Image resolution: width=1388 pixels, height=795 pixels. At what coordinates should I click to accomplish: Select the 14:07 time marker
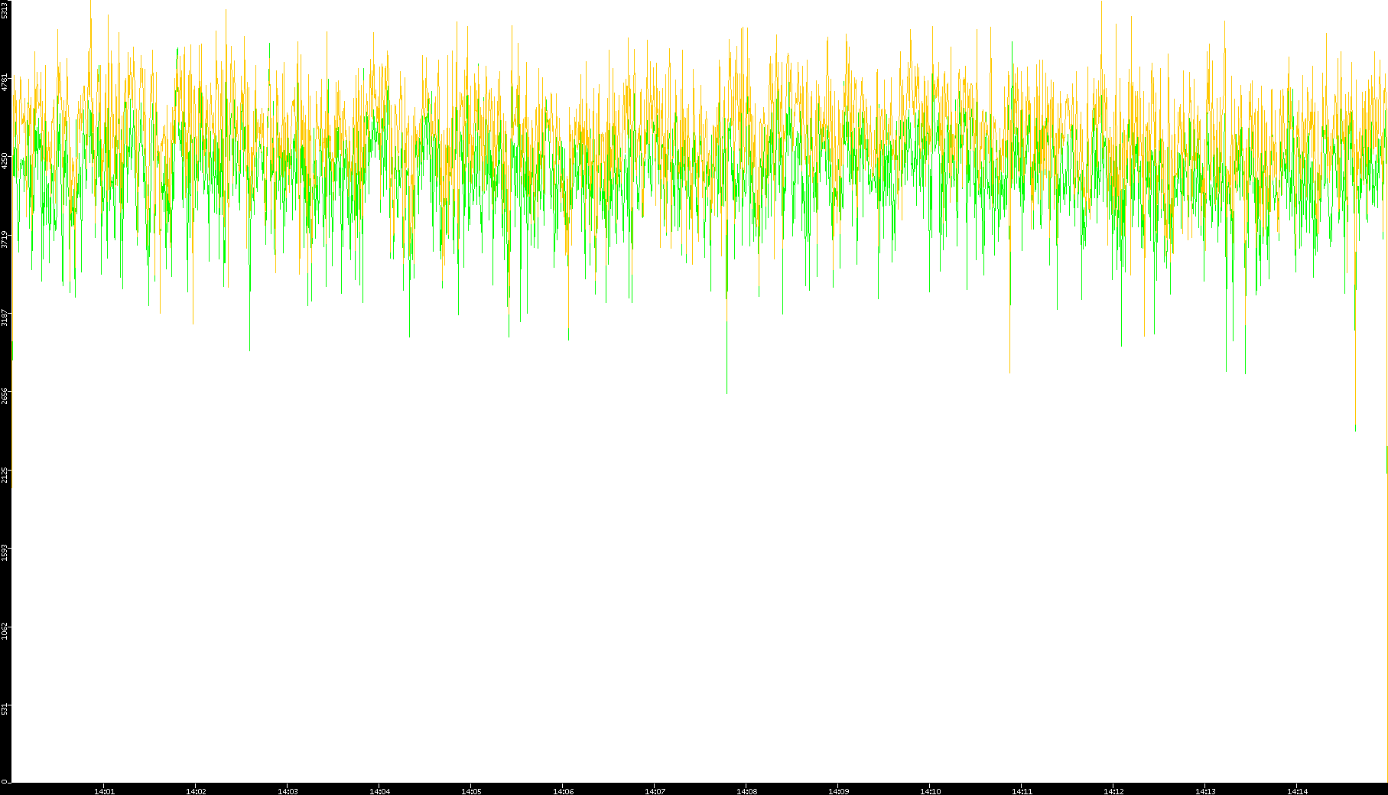point(655,791)
